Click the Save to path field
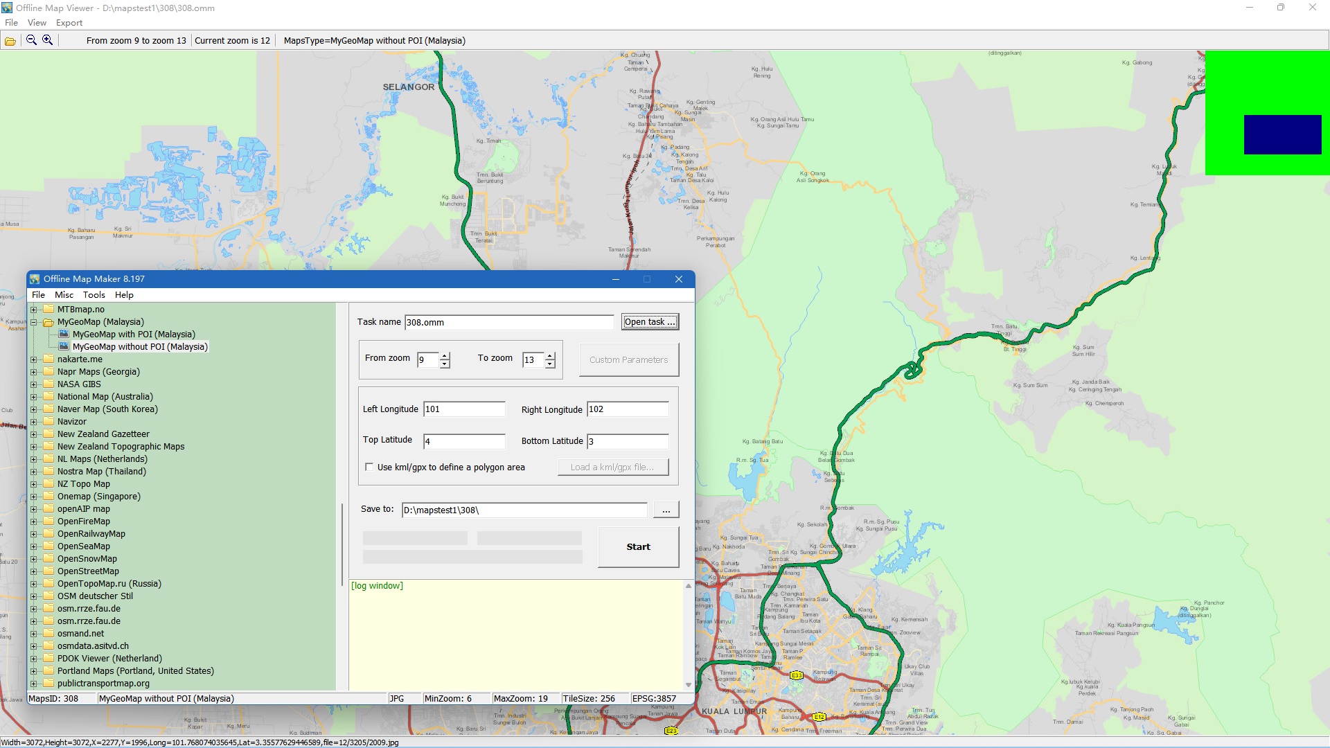Image resolution: width=1330 pixels, height=748 pixels. coord(524,510)
